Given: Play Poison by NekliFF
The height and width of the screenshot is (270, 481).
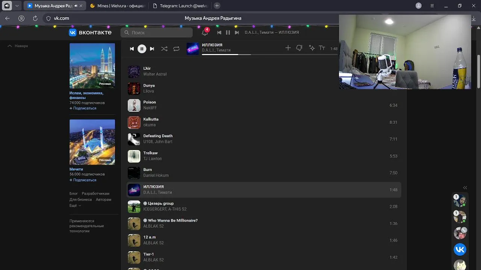Looking at the screenshot, I should coord(134,105).
